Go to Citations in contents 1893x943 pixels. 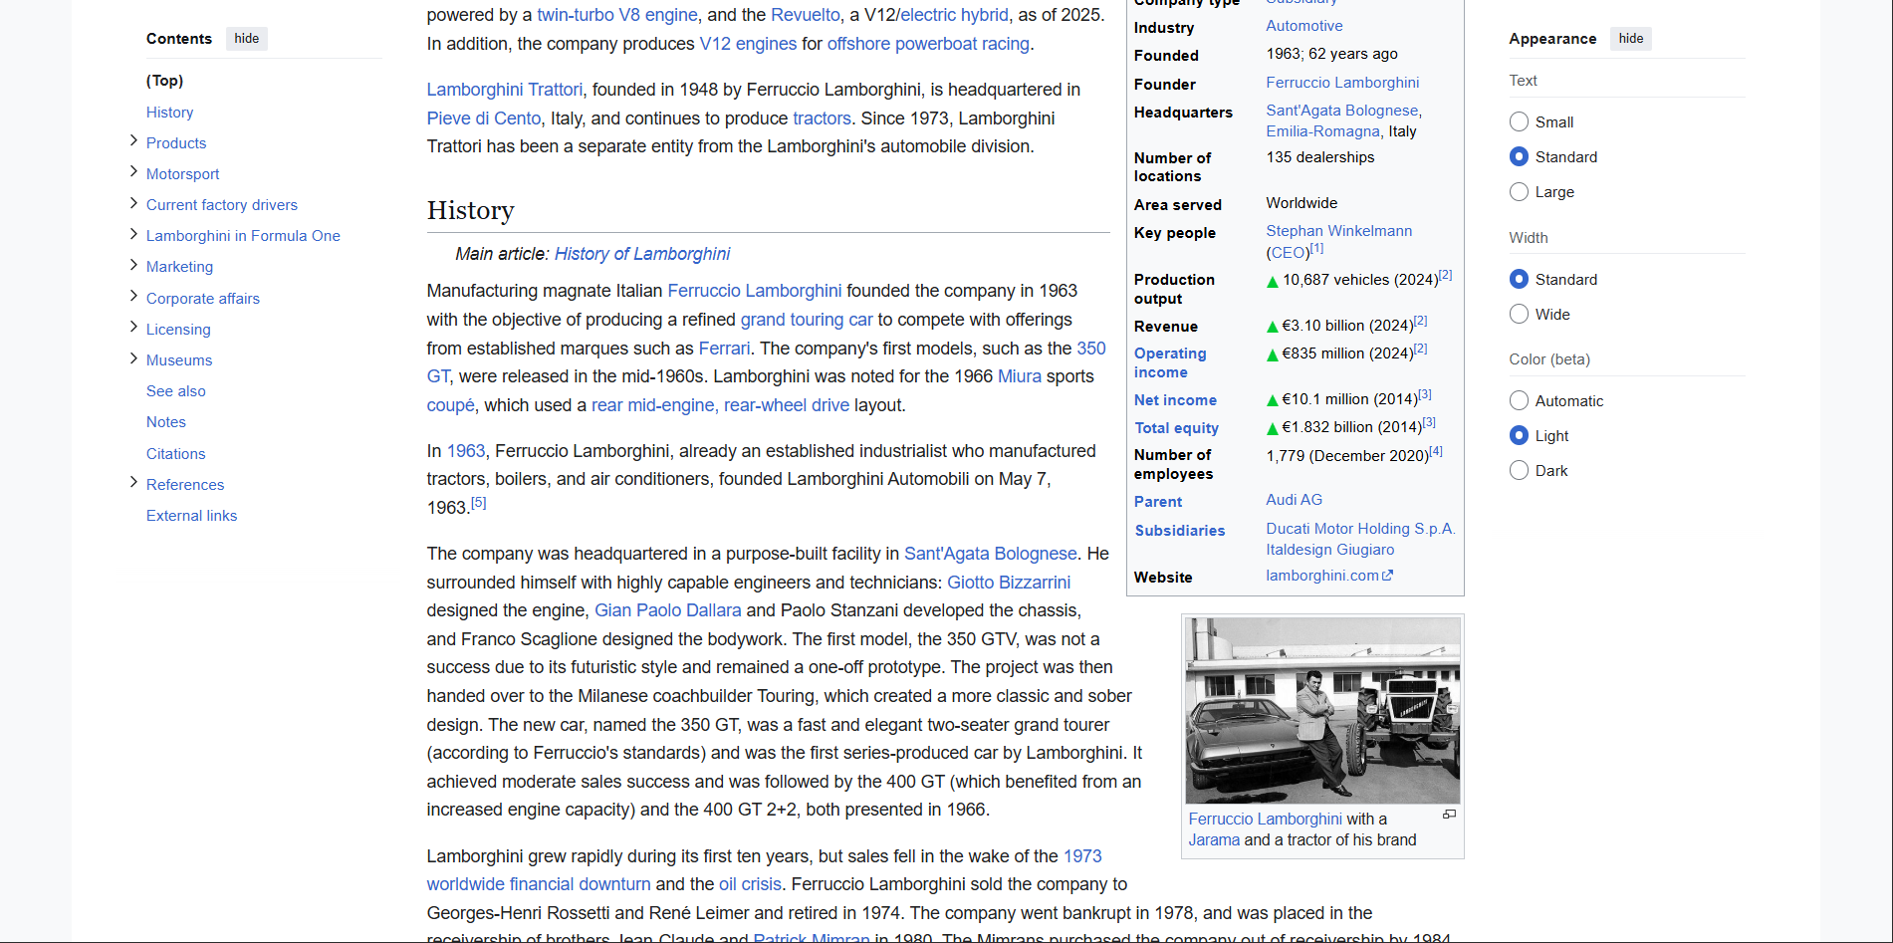coord(175,454)
